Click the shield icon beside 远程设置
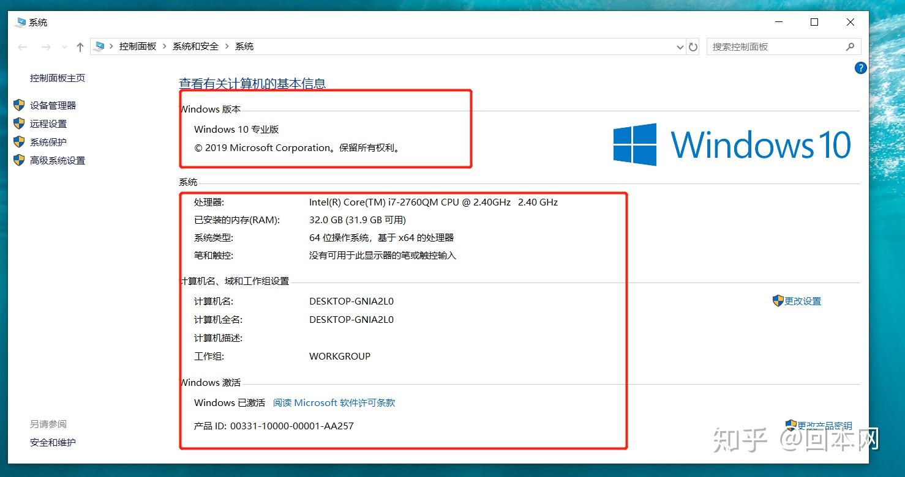Image resolution: width=905 pixels, height=477 pixels. tap(18, 123)
